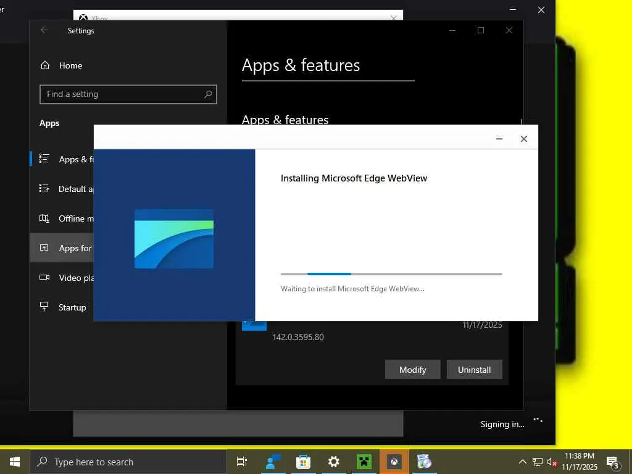Open the network tray icon
632x474 pixels.
point(538,462)
